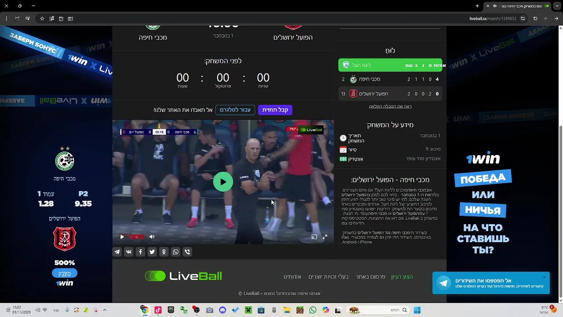Select the LiveBall match browser tab
Screen dimensions: 563x317
(518, 6)
